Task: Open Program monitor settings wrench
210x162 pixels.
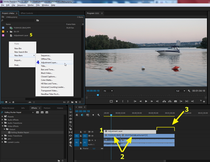Action: tap(189, 91)
